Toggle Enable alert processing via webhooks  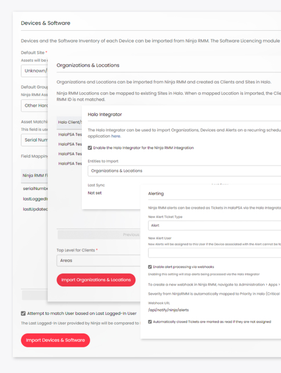pos(150,267)
